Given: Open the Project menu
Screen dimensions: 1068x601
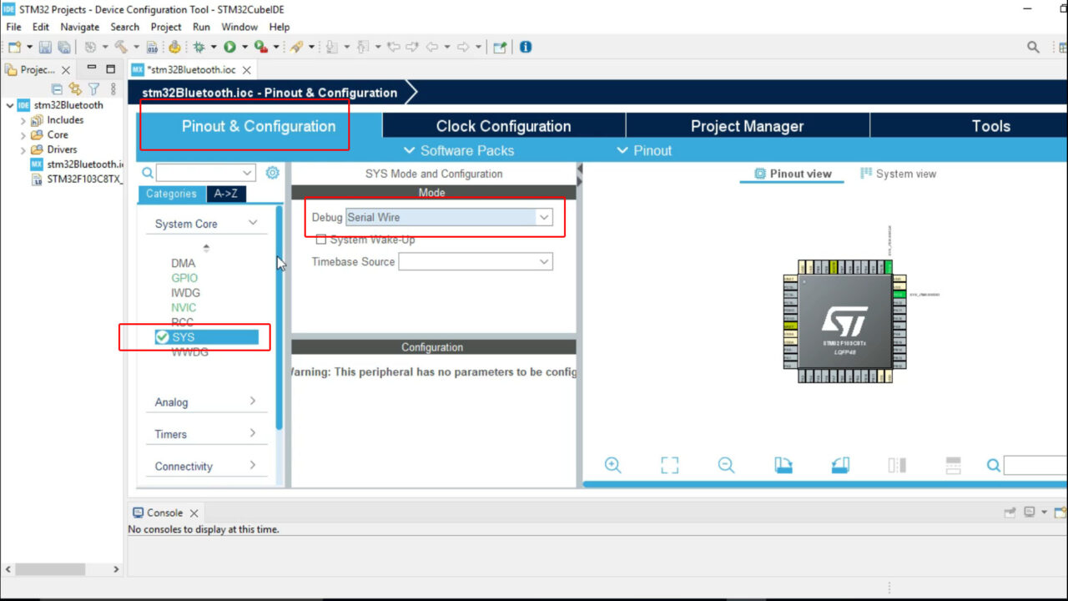Looking at the screenshot, I should point(166,27).
